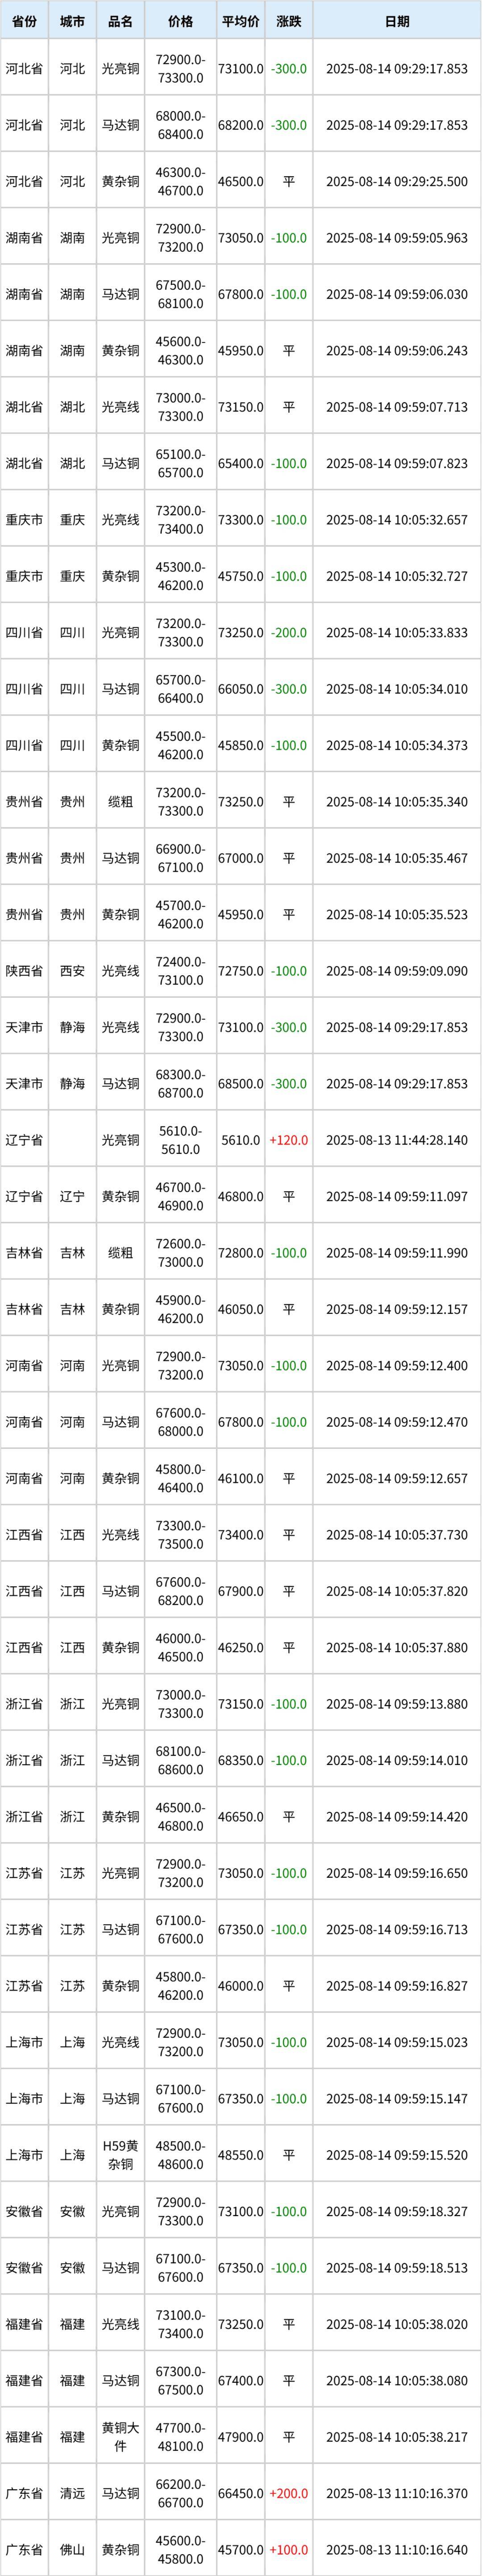Click the 陕西省 province cell
The height and width of the screenshot is (2576, 482).
click(24, 971)
